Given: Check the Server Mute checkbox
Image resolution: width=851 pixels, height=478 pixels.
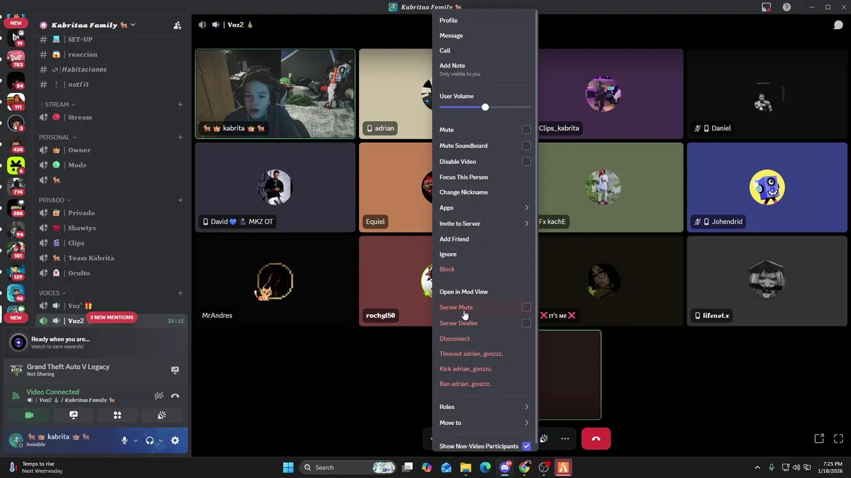Looking at the screenshot, I should pos(527,307).
